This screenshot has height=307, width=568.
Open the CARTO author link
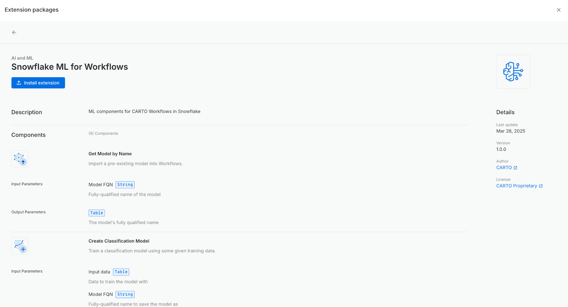click(504, 168)
